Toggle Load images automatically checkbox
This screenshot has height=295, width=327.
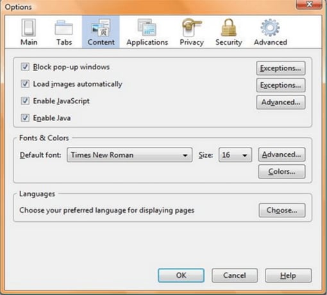click(25, 83)
